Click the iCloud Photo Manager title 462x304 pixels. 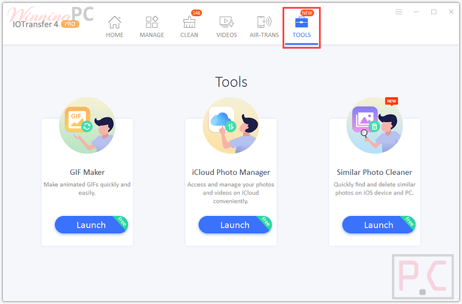point(230,172)
